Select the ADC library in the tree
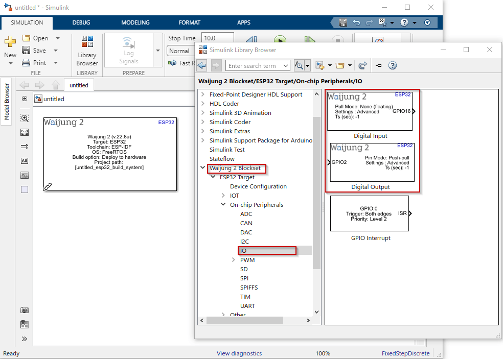The height and width of the screenshot is (359, 503). coord(246,214)
